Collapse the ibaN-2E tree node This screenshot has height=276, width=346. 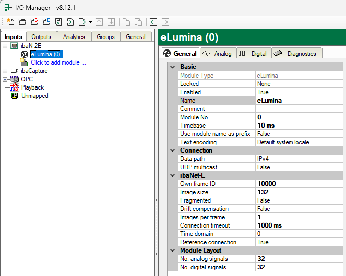pyautogui.click(x=5, y=46)
